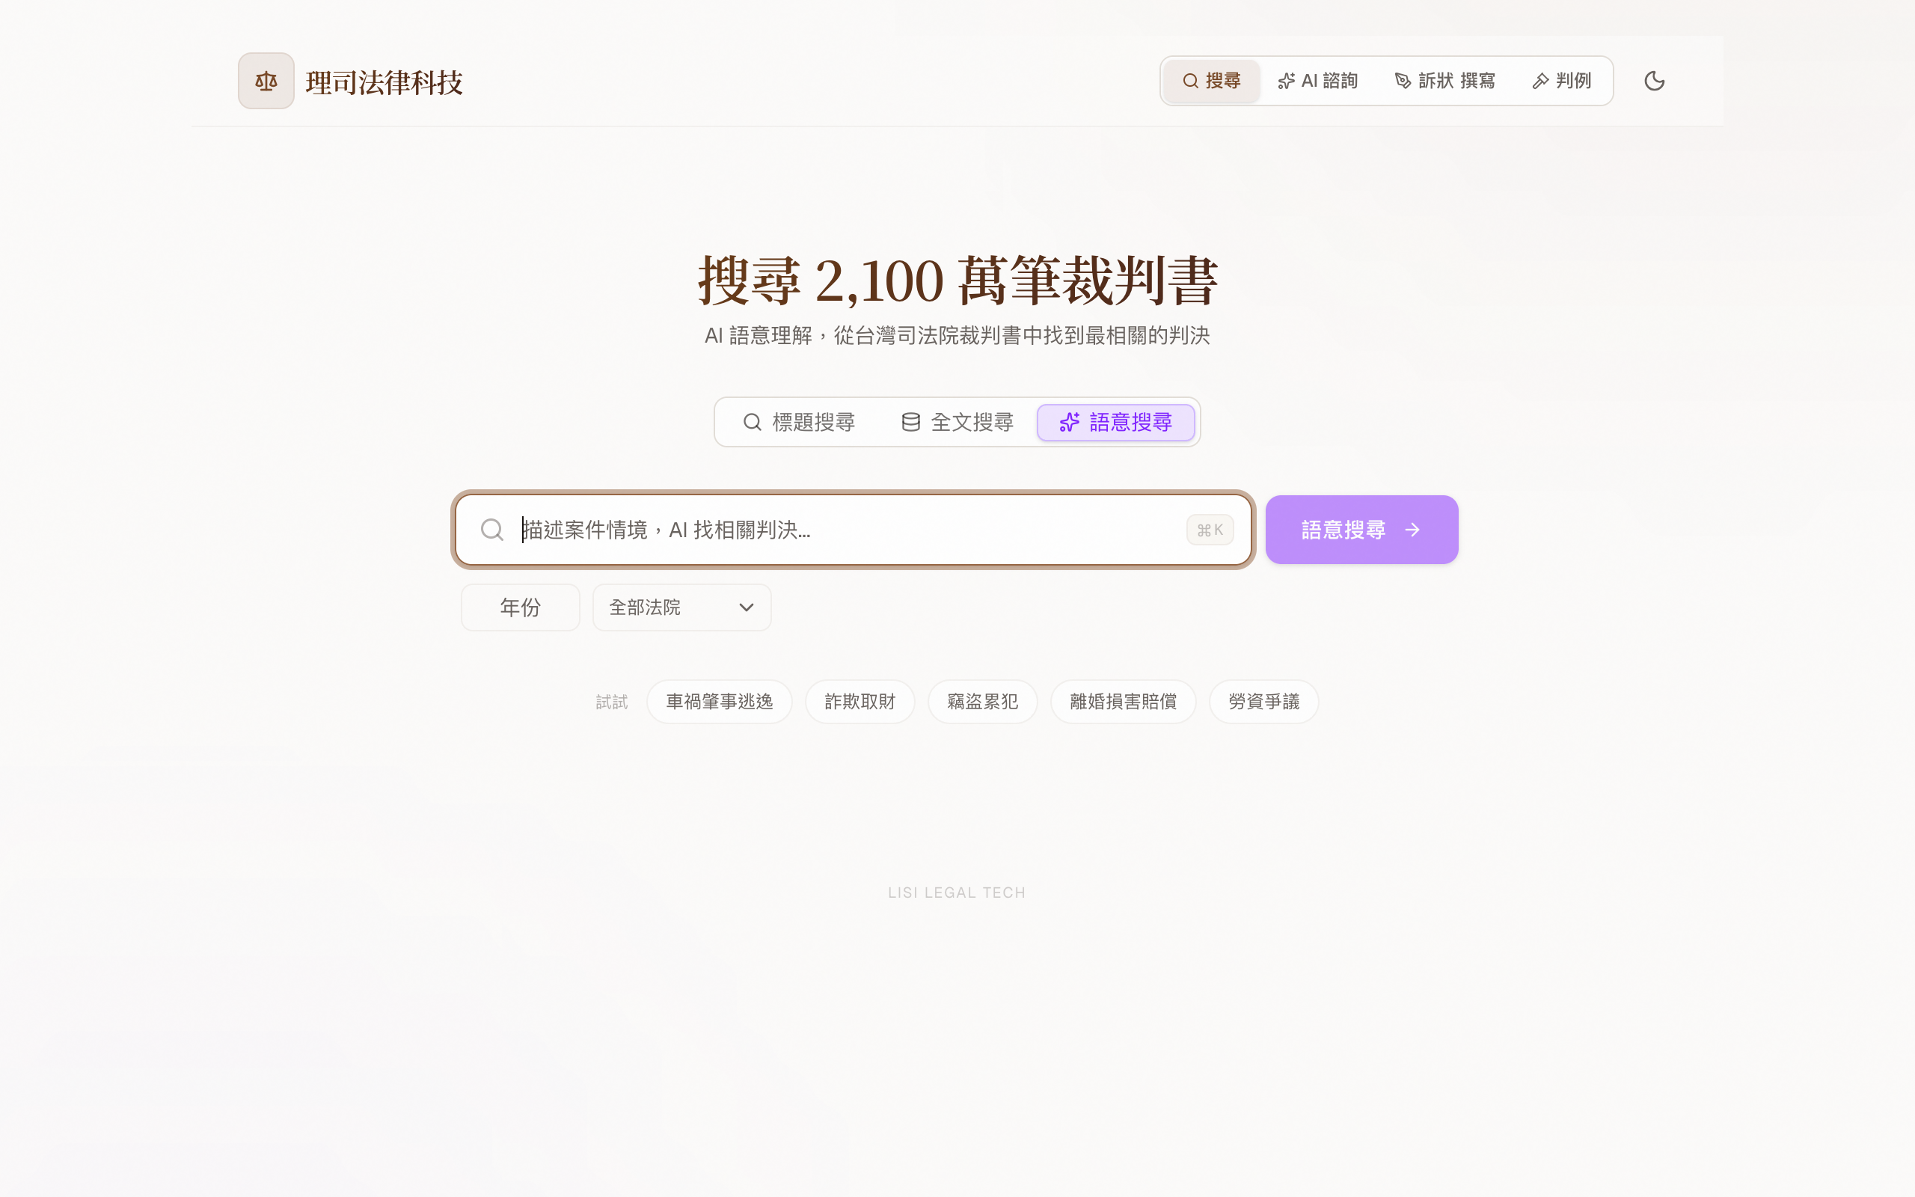
Task: Click the 理司法律科技 brand title
Action: (x=384, y=82)
